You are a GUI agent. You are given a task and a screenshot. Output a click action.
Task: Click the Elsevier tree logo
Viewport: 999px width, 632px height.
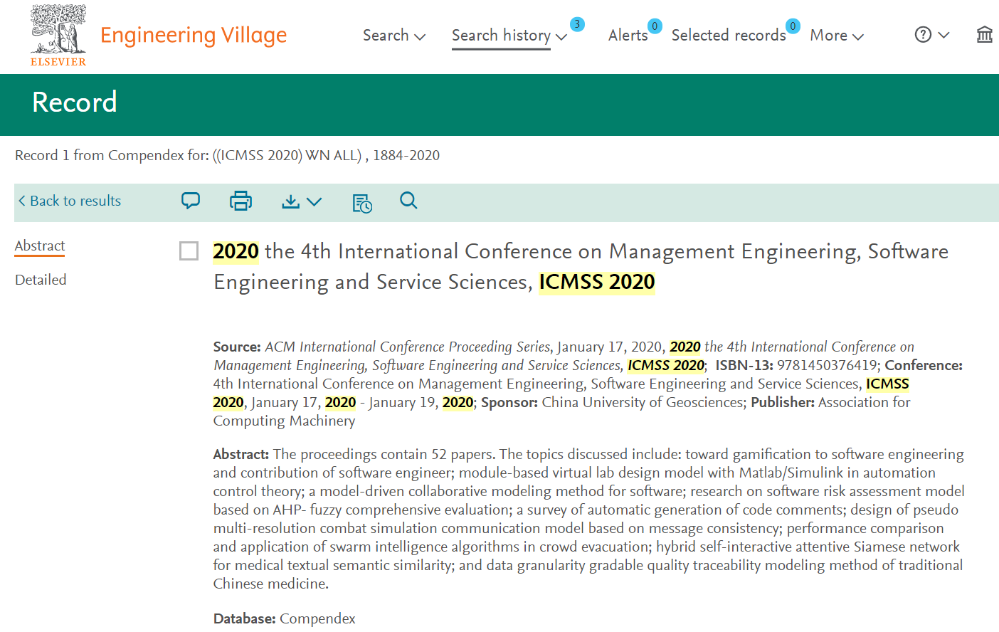58,35
